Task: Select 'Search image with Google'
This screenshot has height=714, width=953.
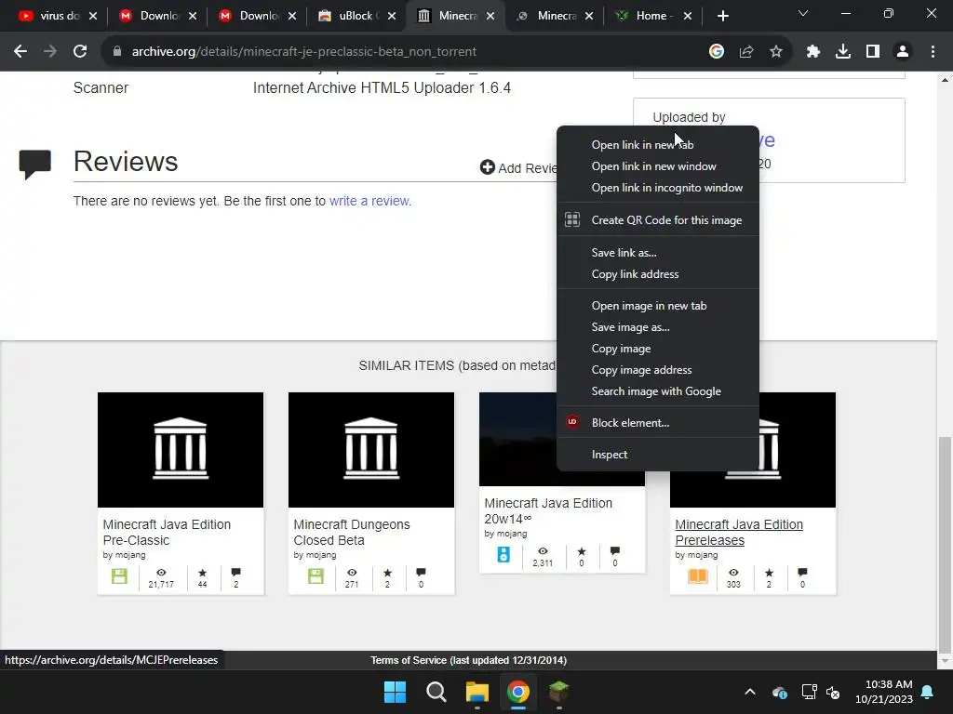Action: 658,391
